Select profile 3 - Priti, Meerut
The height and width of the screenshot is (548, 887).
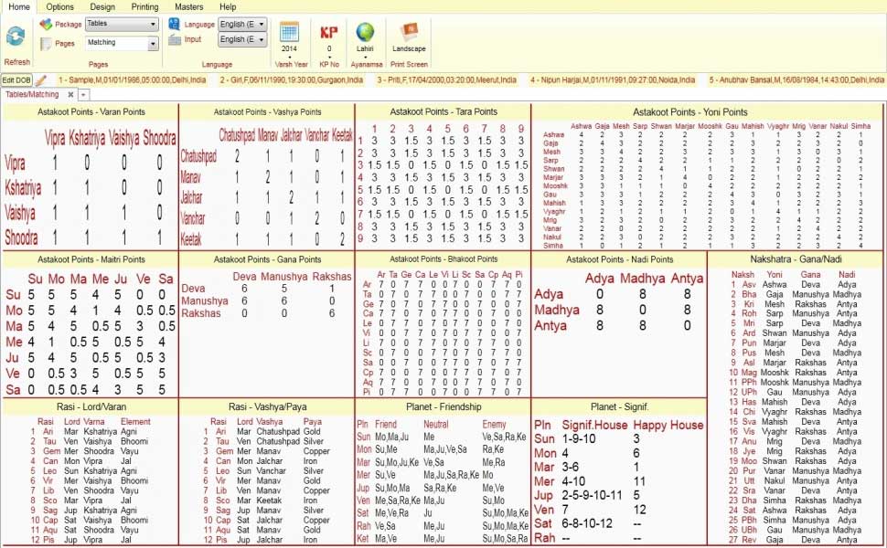point(447,80)
